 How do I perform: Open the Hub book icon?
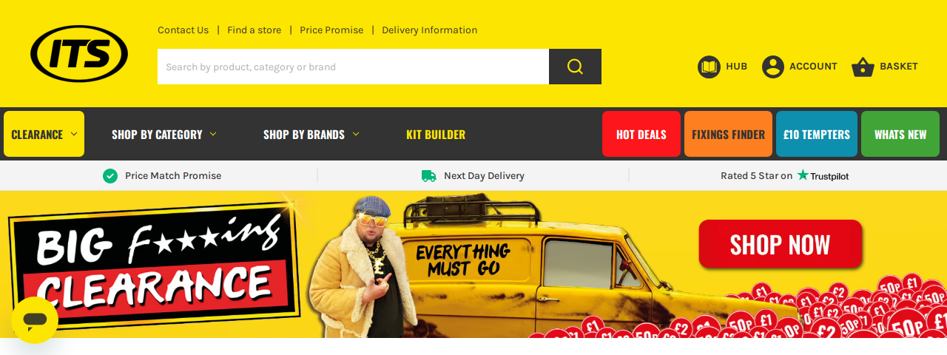pyautogui.click(x=709, y=67)
